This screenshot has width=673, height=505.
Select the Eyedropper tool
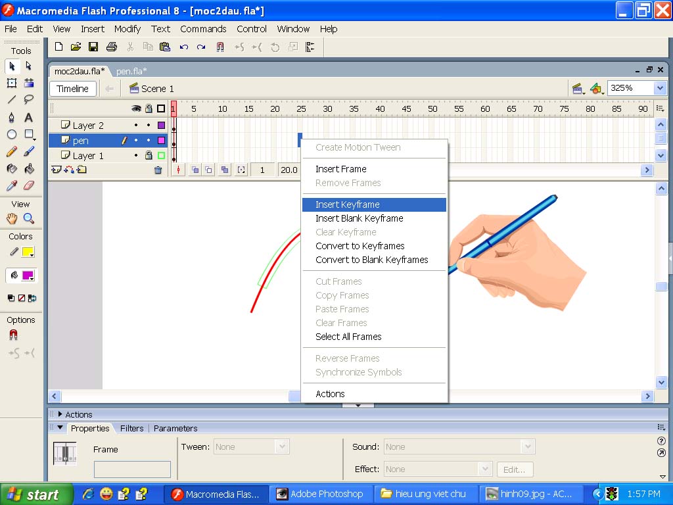12,185
